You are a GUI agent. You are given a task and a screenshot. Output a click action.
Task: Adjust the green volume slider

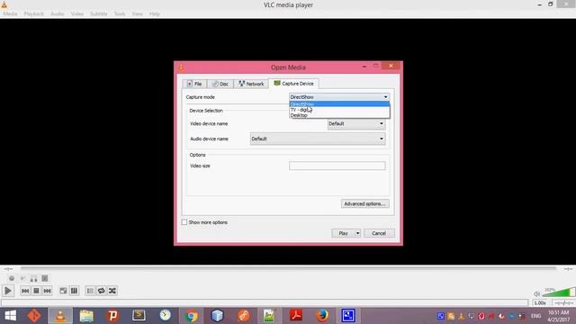pyautogui.click(x=559, y=292)
